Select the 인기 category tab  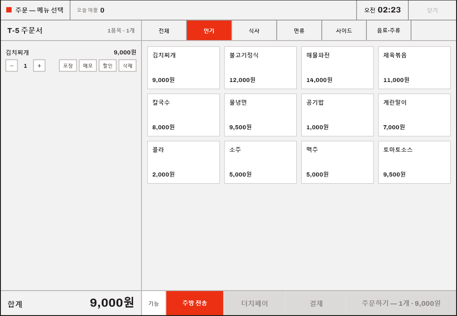coord(209,31)
